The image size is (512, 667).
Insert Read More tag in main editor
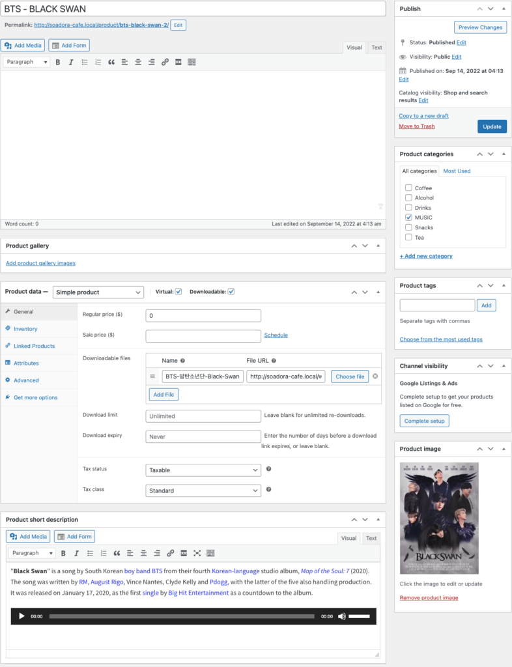coord(178,62)
